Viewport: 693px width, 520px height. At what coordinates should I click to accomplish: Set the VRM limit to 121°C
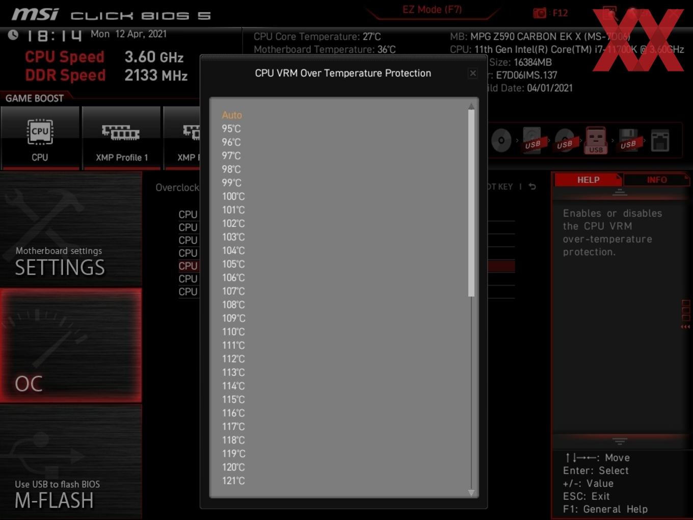click(x=233, y=481)
